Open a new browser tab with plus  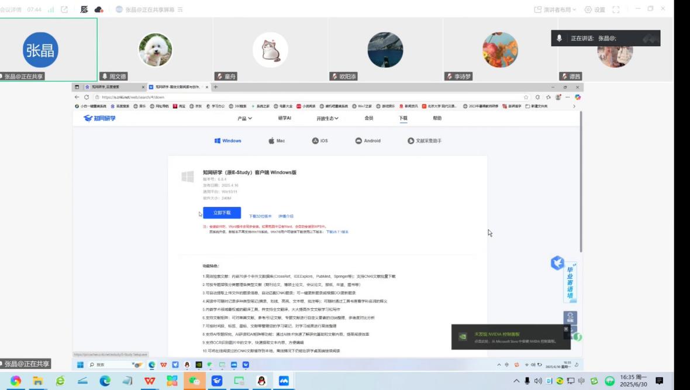pyautogui.click(x=216, y=87)
